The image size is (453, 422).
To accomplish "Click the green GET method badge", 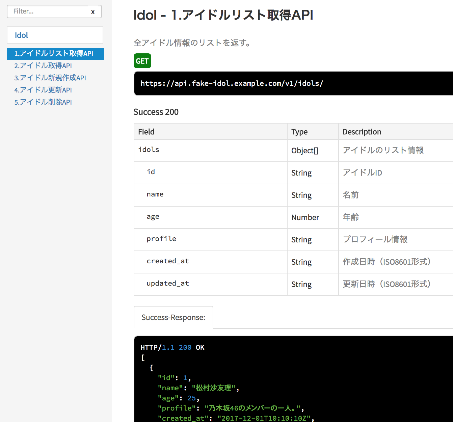I will [x=142, y=61].
